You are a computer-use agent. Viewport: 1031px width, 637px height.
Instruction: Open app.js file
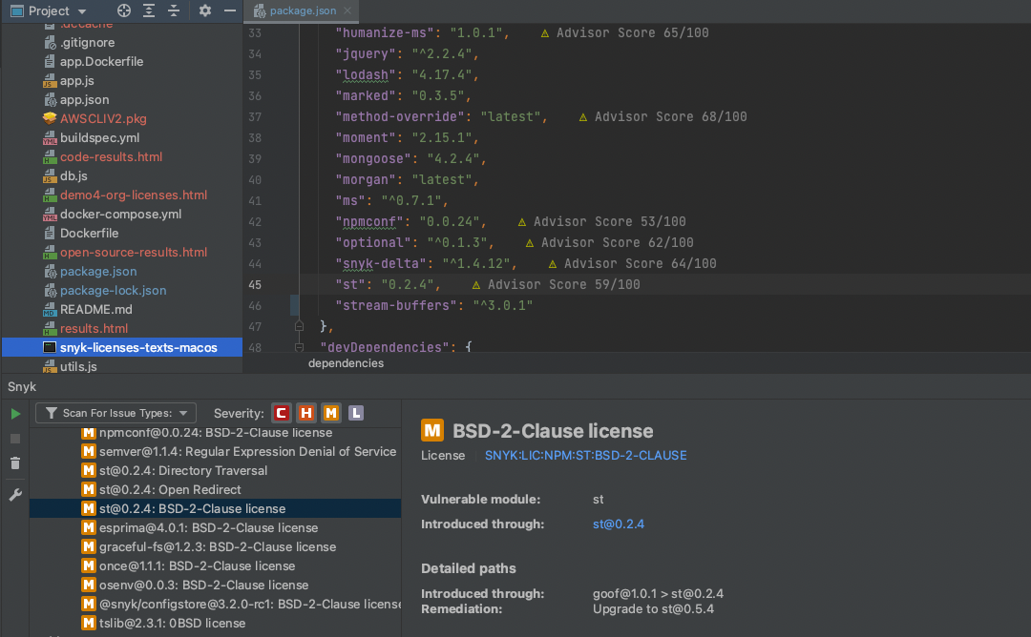pyautogui.click(x=77, y=81)
